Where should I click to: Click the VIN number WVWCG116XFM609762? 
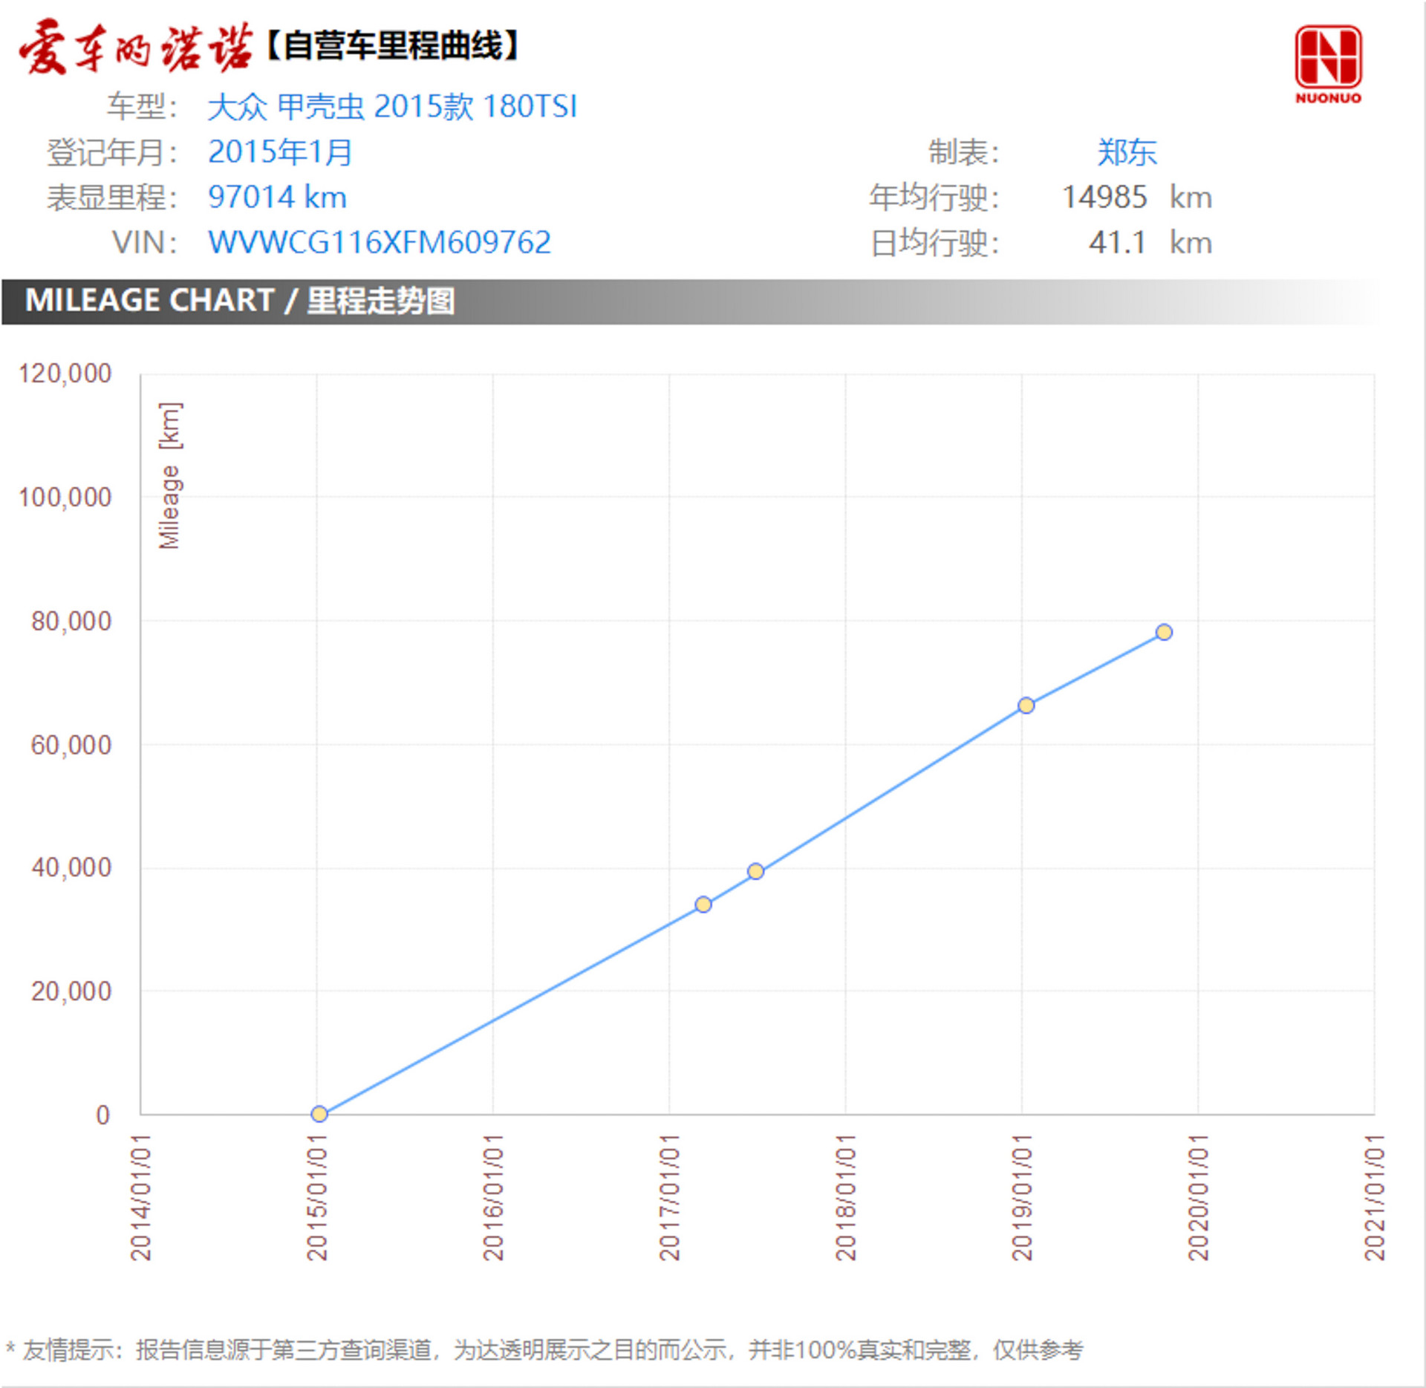click(x=379, y=241)
